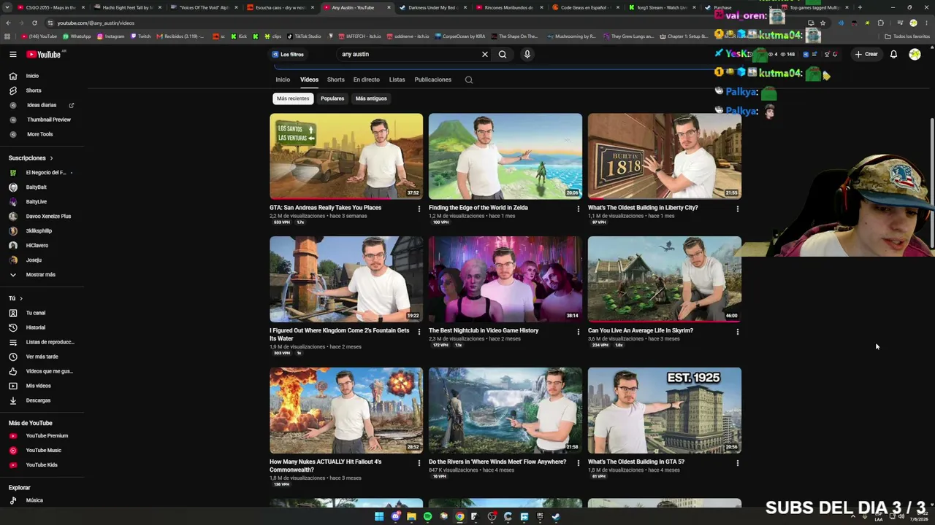Screen dimensions: 935x525
Task: Switch to the Listas tab
Action: [397, 79]
